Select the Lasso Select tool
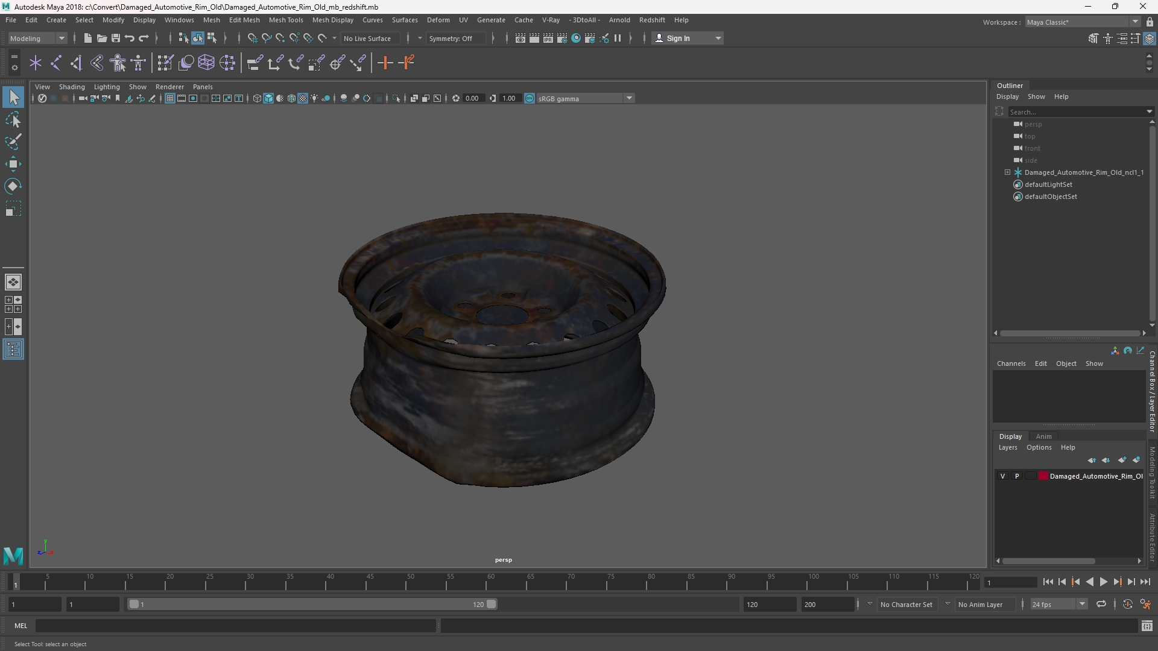The height and width of the screenshot is (651, 1158). 13,120
